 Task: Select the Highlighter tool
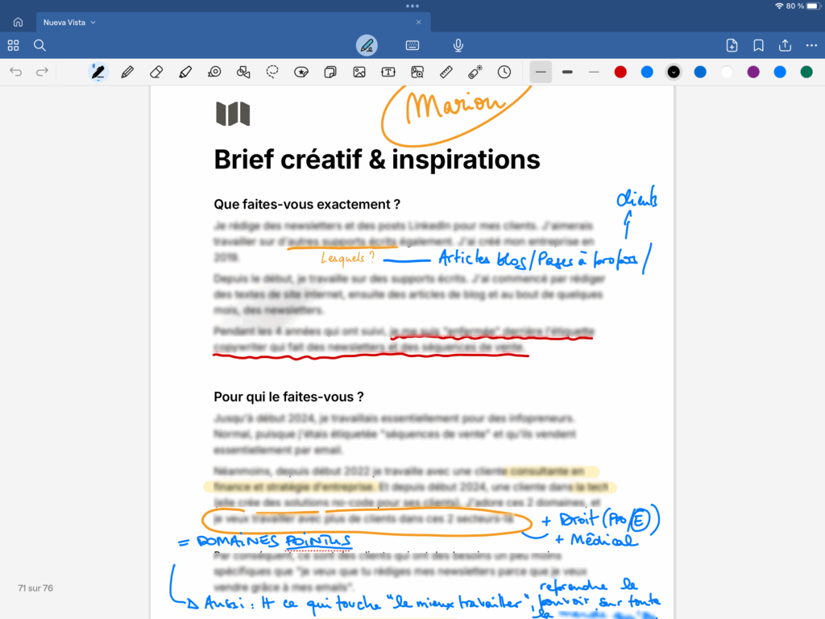[x=185, y=72]
